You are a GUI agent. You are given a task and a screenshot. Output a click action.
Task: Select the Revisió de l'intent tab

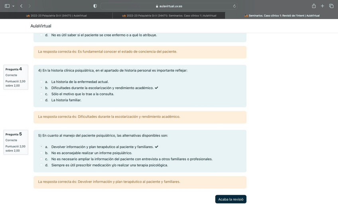(282, 16)
